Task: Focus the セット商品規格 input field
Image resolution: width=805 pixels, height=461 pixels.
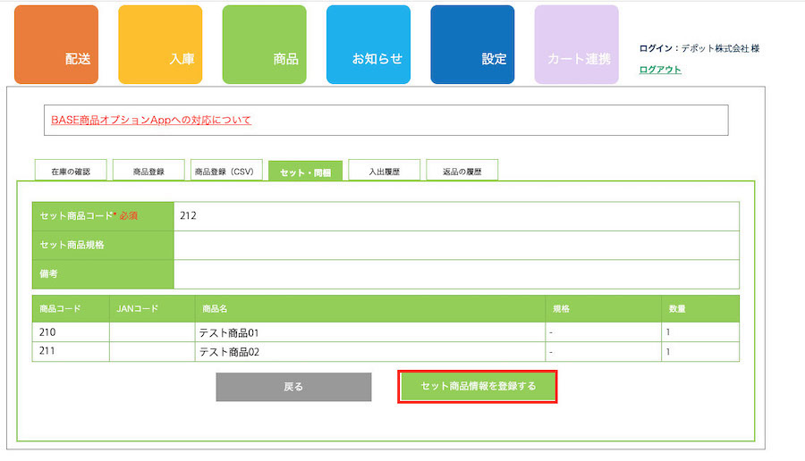Action: coord(456,245)
